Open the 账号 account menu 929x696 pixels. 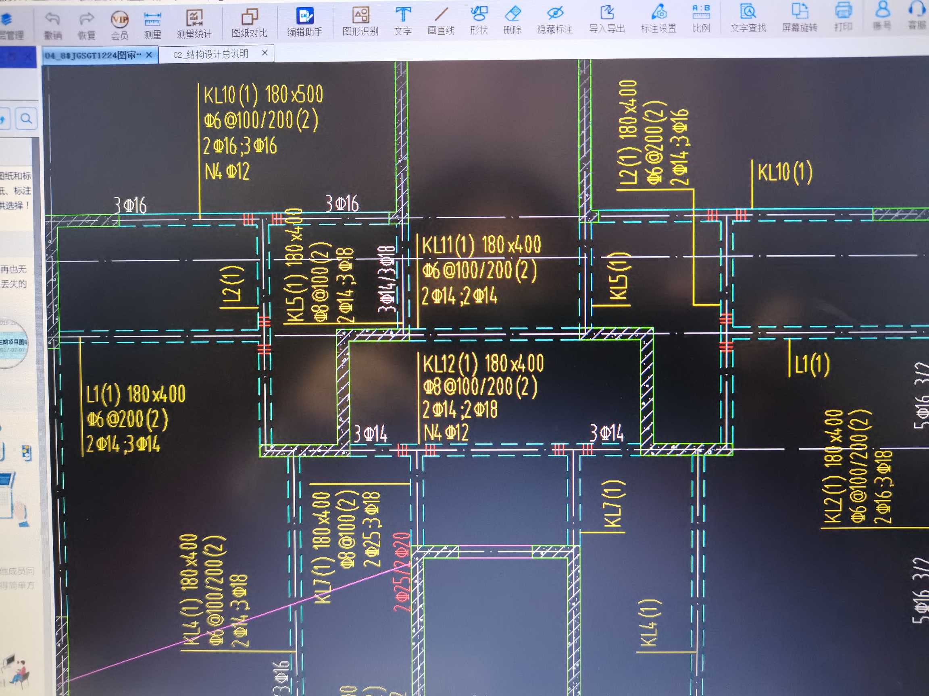pyautogui.click(x=882, y=17)
